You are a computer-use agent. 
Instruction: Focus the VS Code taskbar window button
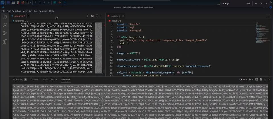click(65, 3)
